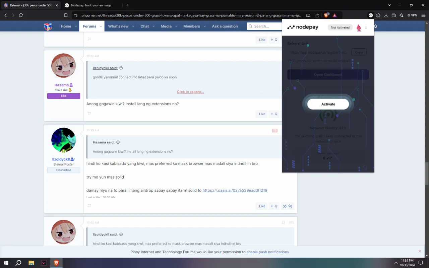Bookmark this page with the bookmark icon
Viewport: 429px width, 268px height.
(x=66, y=15)
